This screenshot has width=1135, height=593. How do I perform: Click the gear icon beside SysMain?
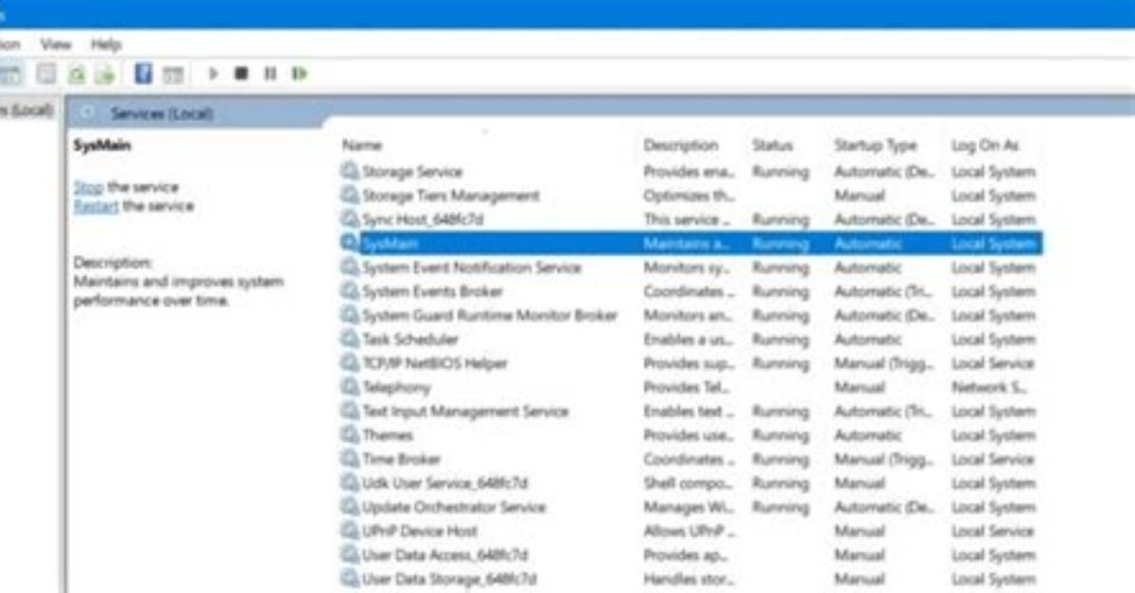350,243
